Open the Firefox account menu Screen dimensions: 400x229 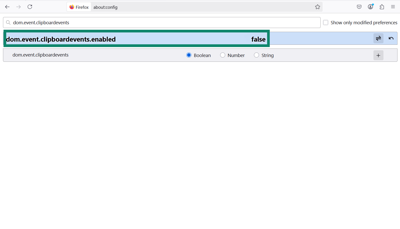(x=370, y=7)
